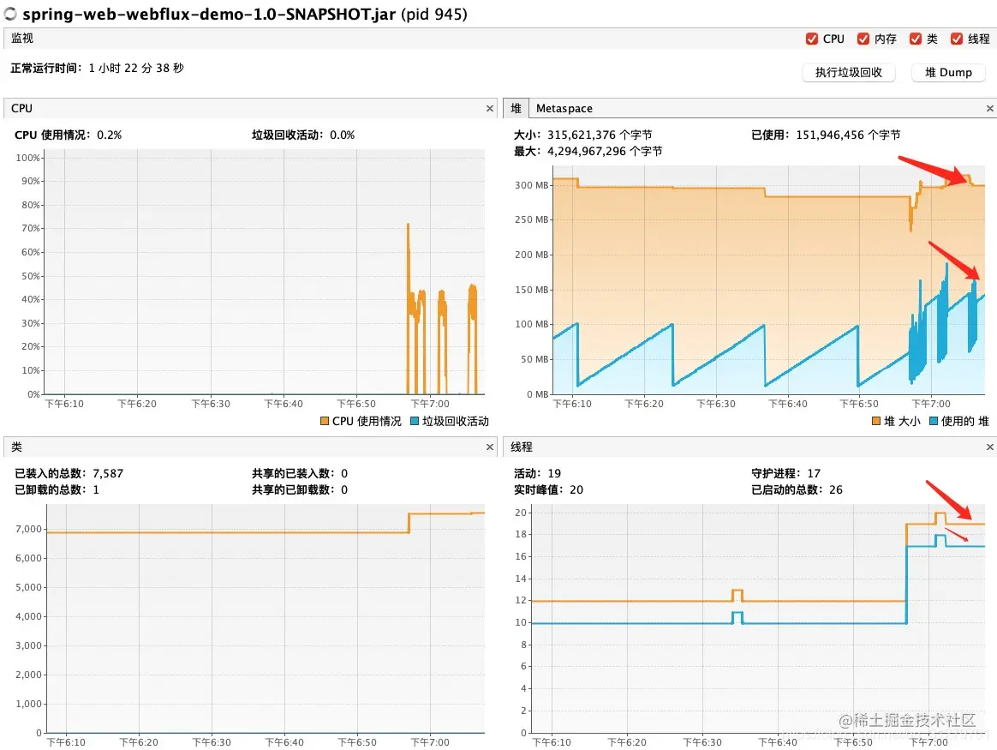
Task: Click the 堆 Dump button
Action: tap(948, 73)
